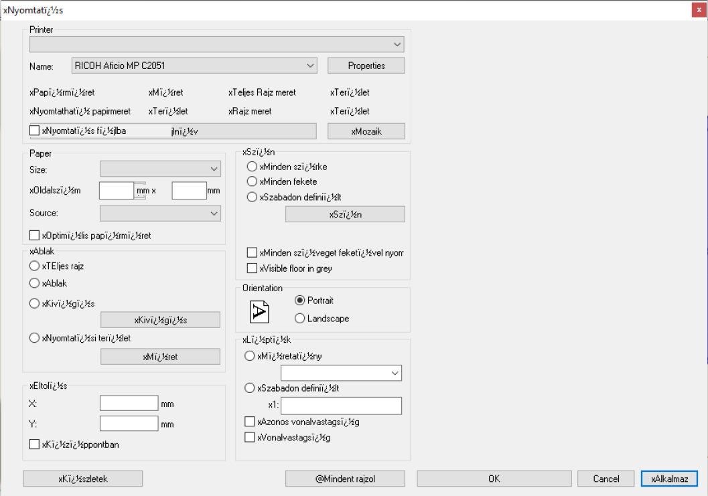Click the printer Properties button
Viewport: 708px width, 496px height.
[366, 66]
